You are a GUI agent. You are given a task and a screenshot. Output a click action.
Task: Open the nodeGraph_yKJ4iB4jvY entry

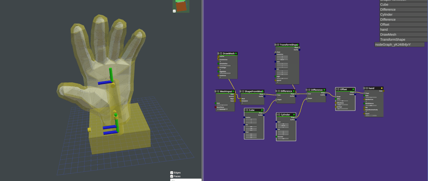tap(400, 45)
